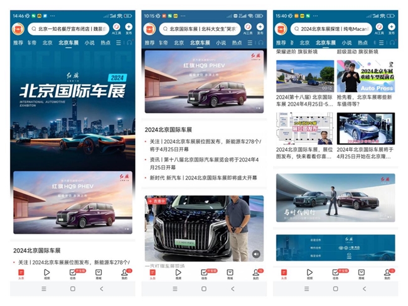408x306 pixels.
Task: Select the 北京车展 tab on the 14:46 screen
Action: pos(68,43)
